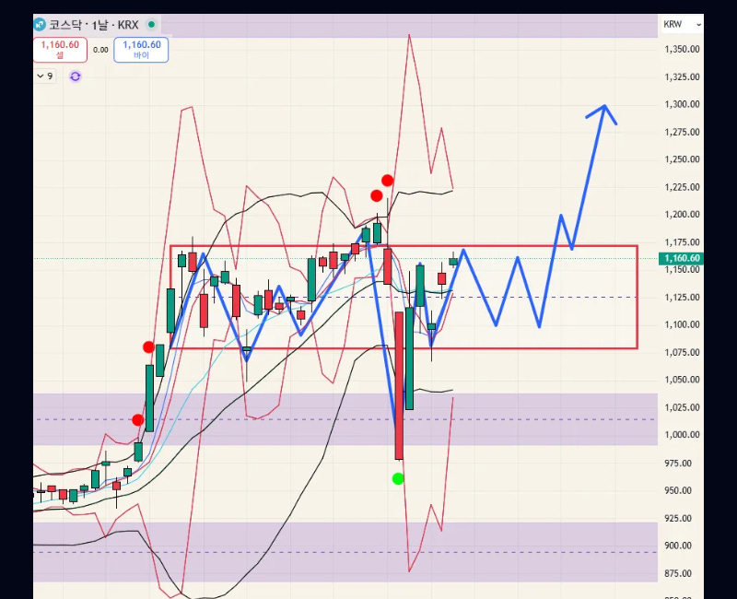Viewport: 737px width, 599px height.
Task: Click the 1,225.00 price axis label
Action: click(x=682, y=187)
